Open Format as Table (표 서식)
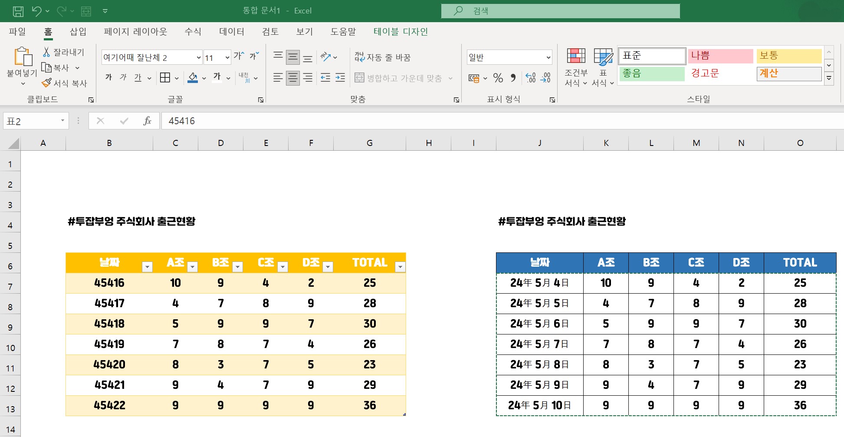The height and width of the screenshot is (437, 844). [603, 67]
